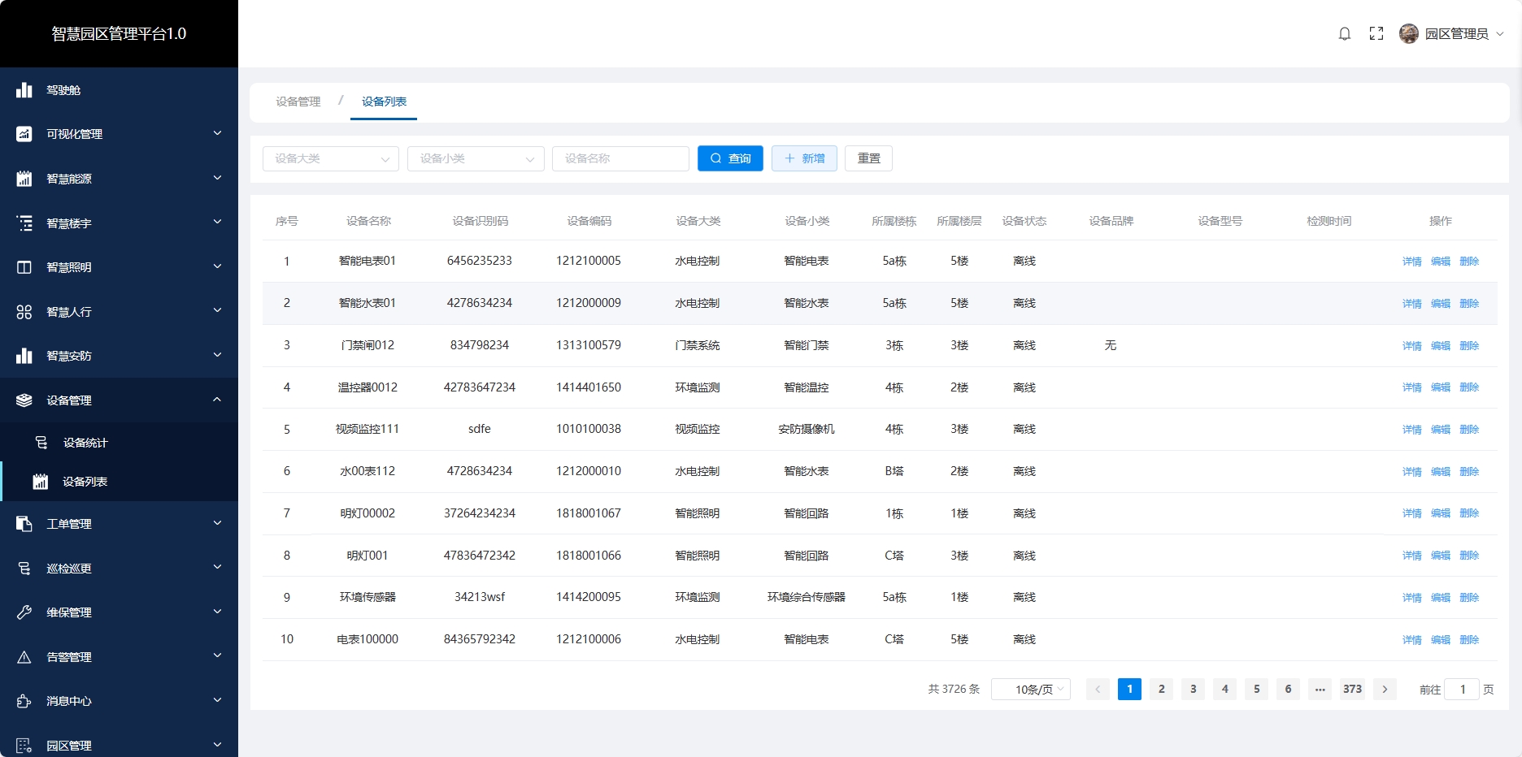Go to page 2
The image size is (1522, 757).
[1161, 689]
